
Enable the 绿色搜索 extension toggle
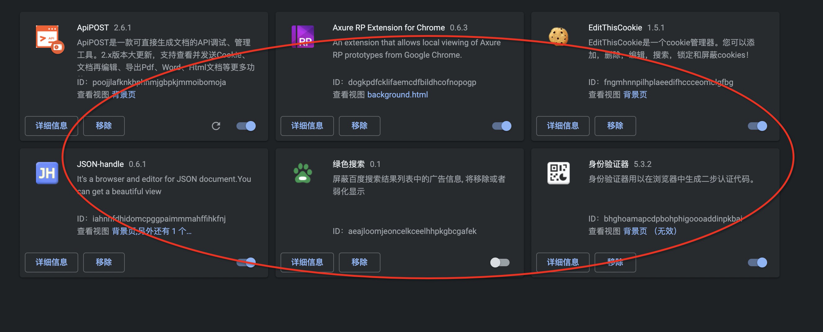pyautogui.click(x=500, y=262)
